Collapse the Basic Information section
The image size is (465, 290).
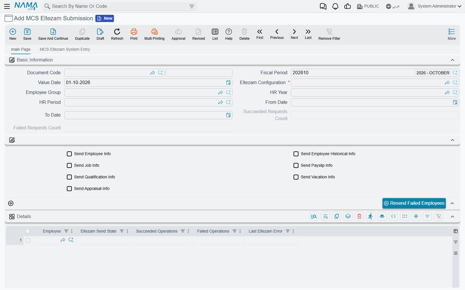pos(453,60)
